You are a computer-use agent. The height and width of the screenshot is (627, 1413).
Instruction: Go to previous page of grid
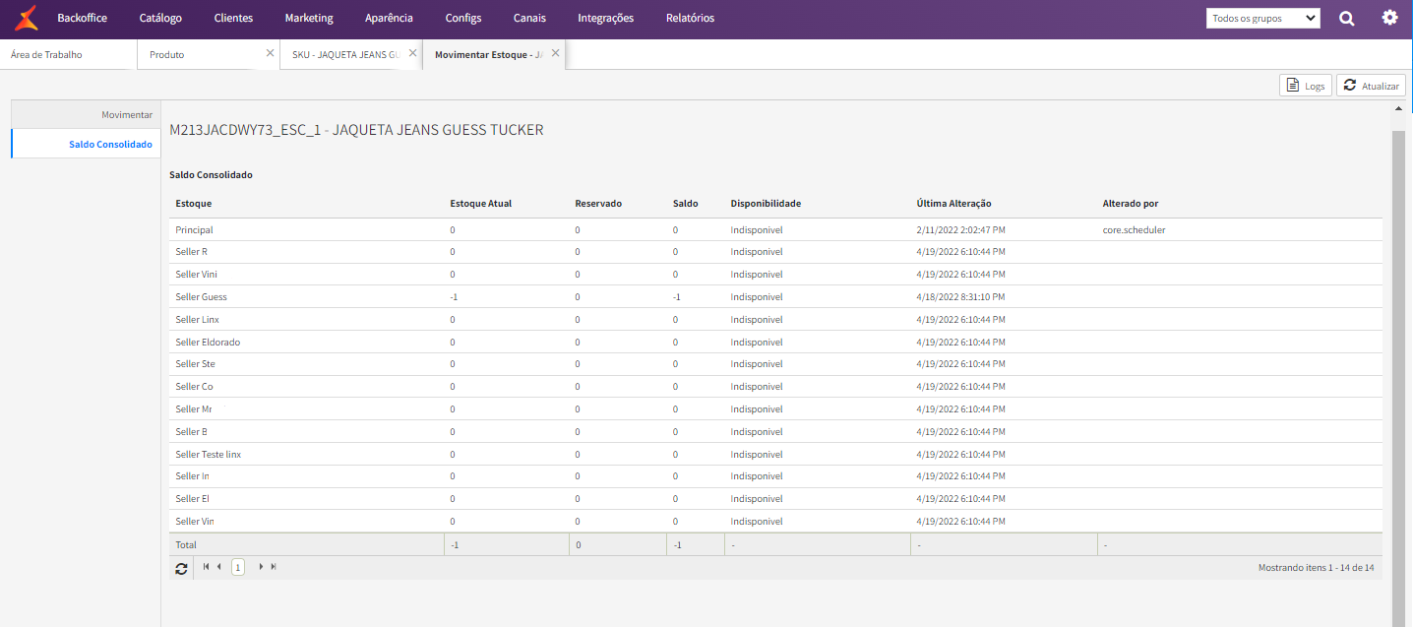tap(218, 567)
